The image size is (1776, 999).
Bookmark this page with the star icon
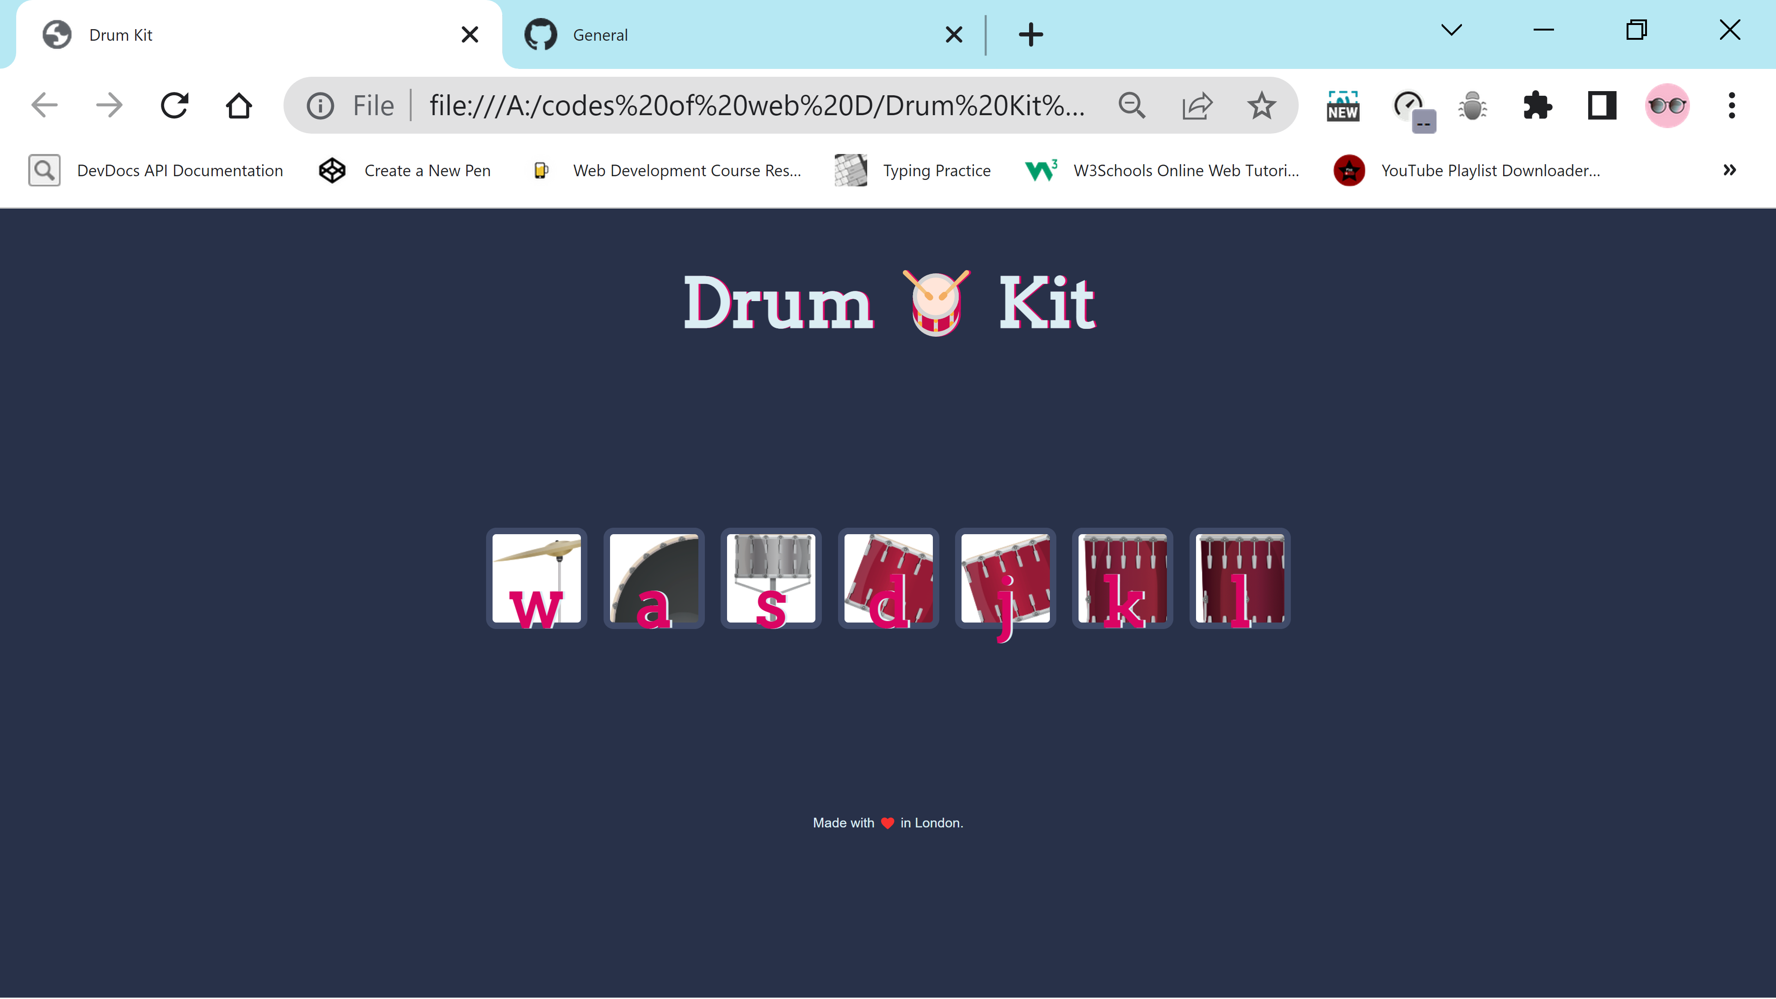(x=1261, y=105)
